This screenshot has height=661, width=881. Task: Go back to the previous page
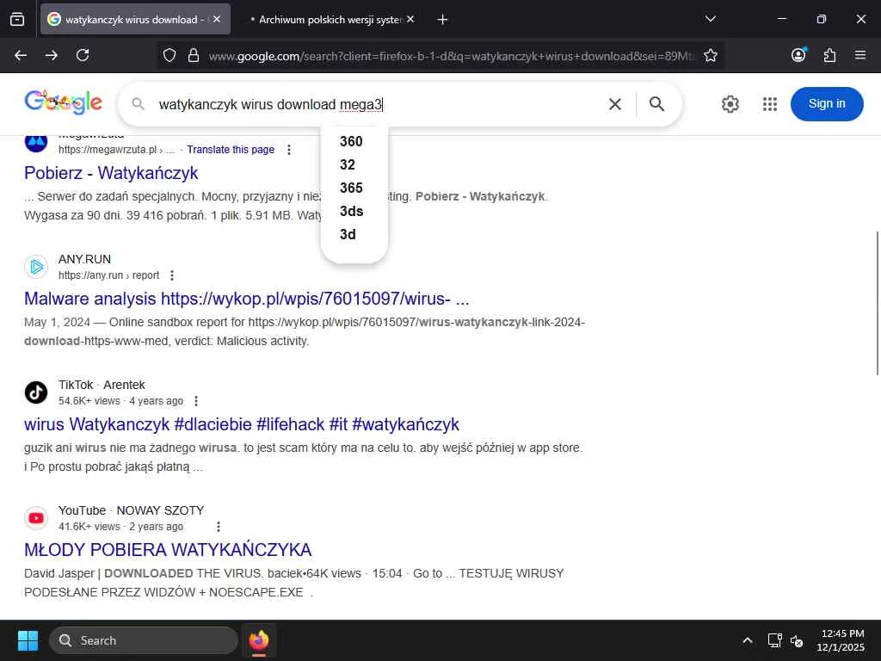(21, 55)
